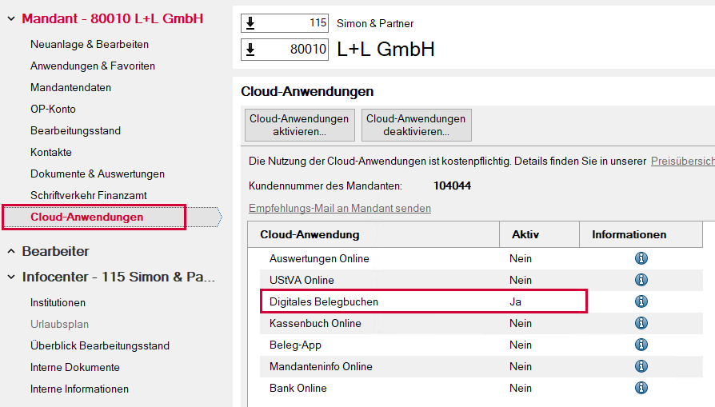Screen dimensions: 715x407
Task: Open Schriftverkehr Finanzamt navigation entry
Action: point(89,196)
